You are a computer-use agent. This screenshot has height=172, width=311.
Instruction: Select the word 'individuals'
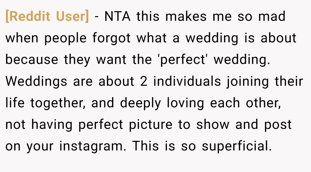tap(187, 81)
